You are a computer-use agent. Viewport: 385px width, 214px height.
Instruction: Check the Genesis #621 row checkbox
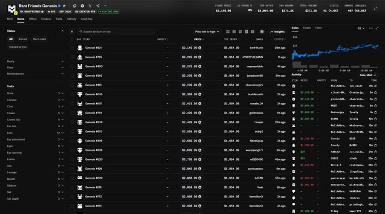coord(72,48)
